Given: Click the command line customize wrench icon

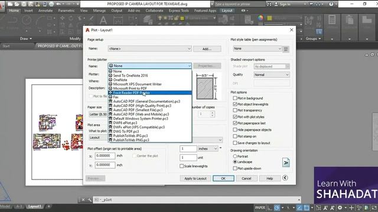Looking at the screenshot, I should [x=89, y=200].
